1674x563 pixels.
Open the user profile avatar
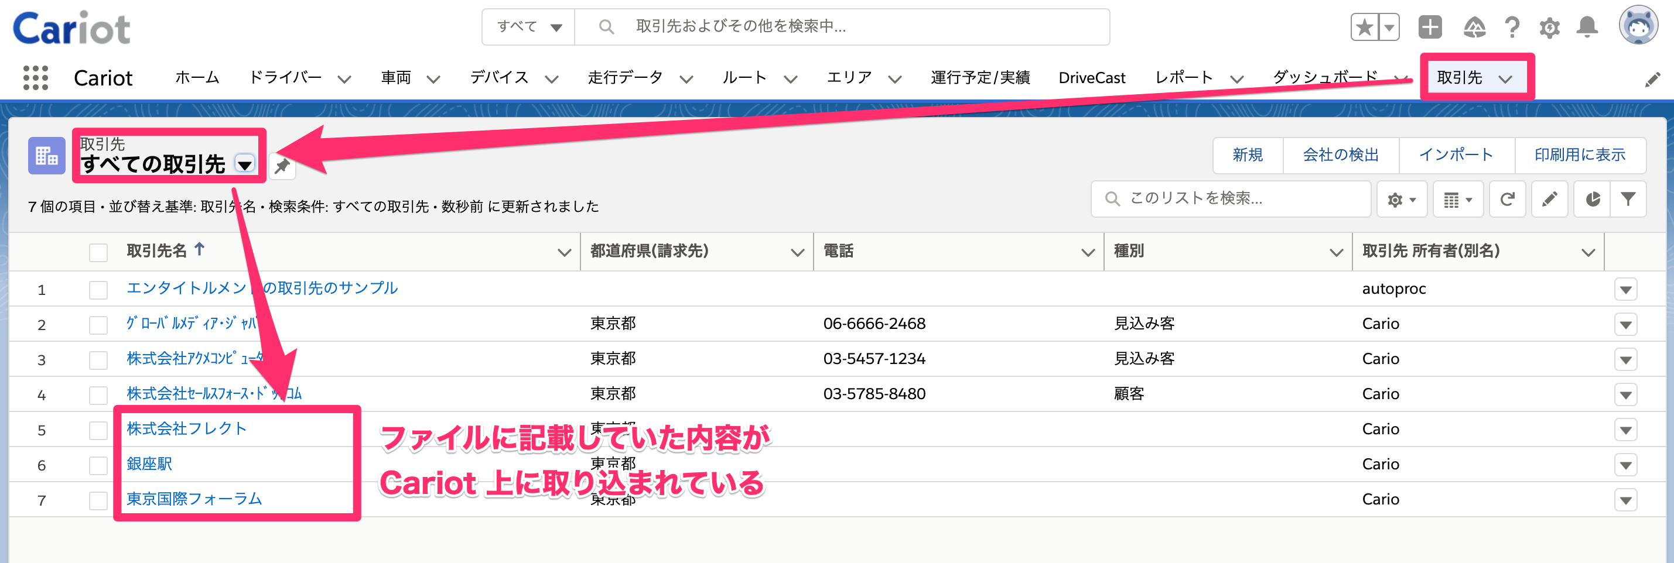coord(1638,26)
